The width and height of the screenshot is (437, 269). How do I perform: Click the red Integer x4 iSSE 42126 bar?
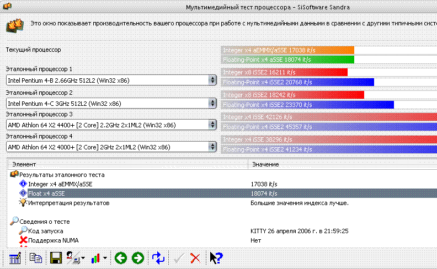(329, 117)
